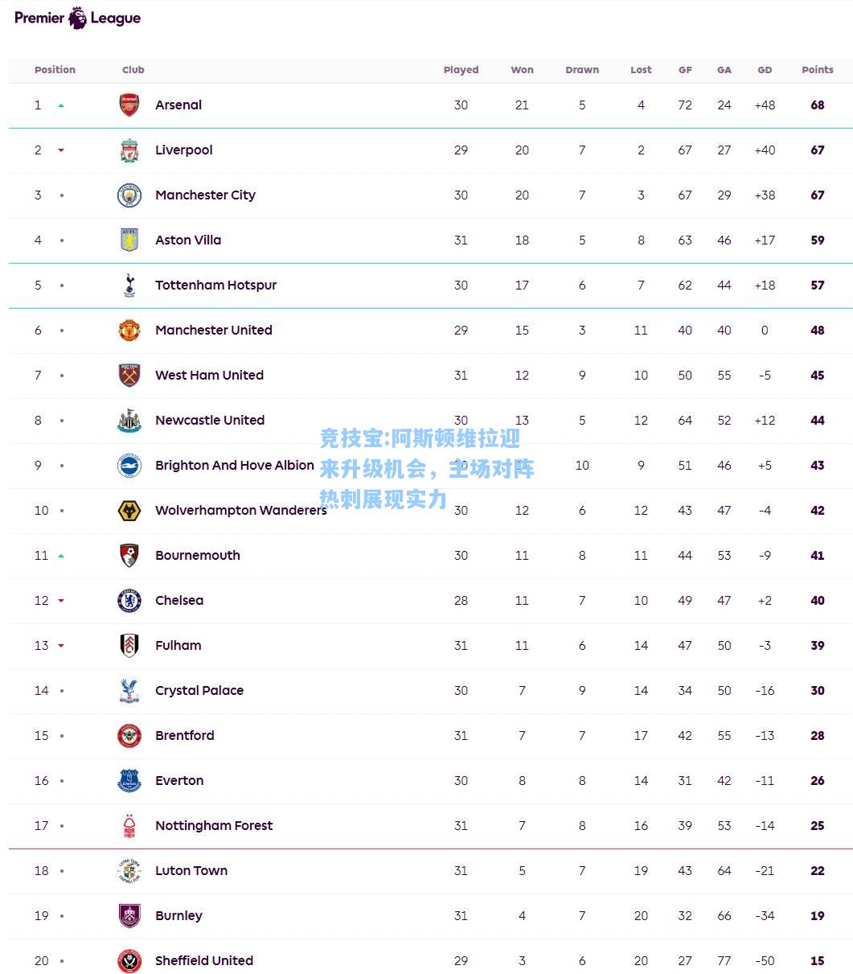Open the Aston Villa club link

pyautogui.click(x=188, y=240)
